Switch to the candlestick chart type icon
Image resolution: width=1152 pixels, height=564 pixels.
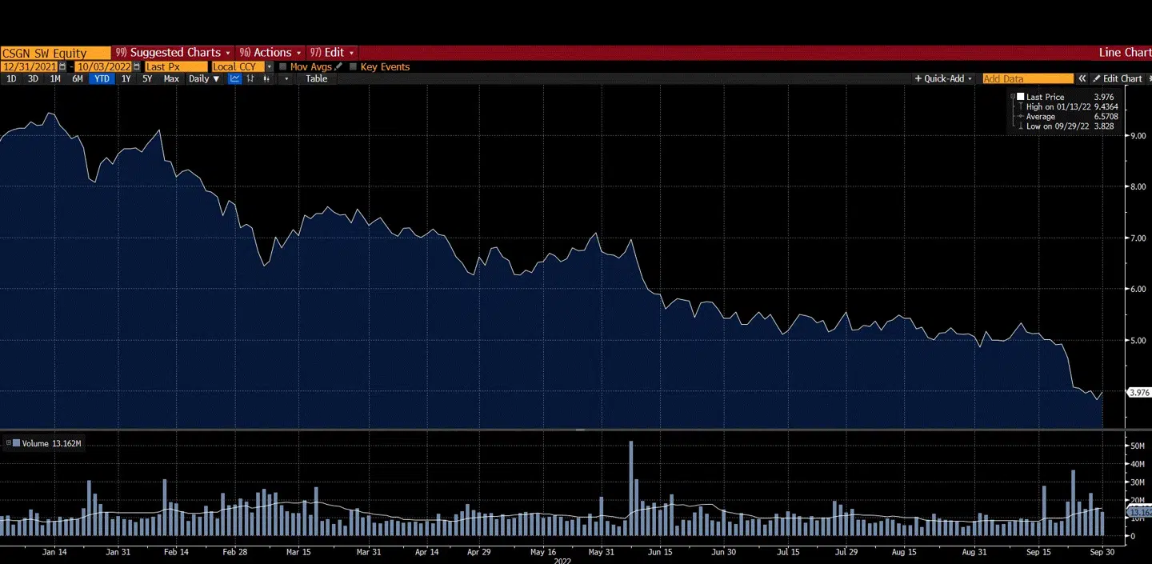coord(266,78)
